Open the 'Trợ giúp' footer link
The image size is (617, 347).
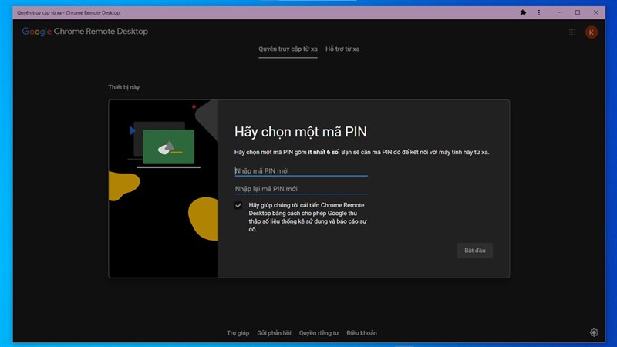coord(238,333)
